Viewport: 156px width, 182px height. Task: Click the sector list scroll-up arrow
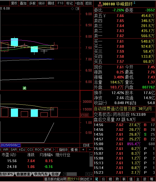(91, 154)
